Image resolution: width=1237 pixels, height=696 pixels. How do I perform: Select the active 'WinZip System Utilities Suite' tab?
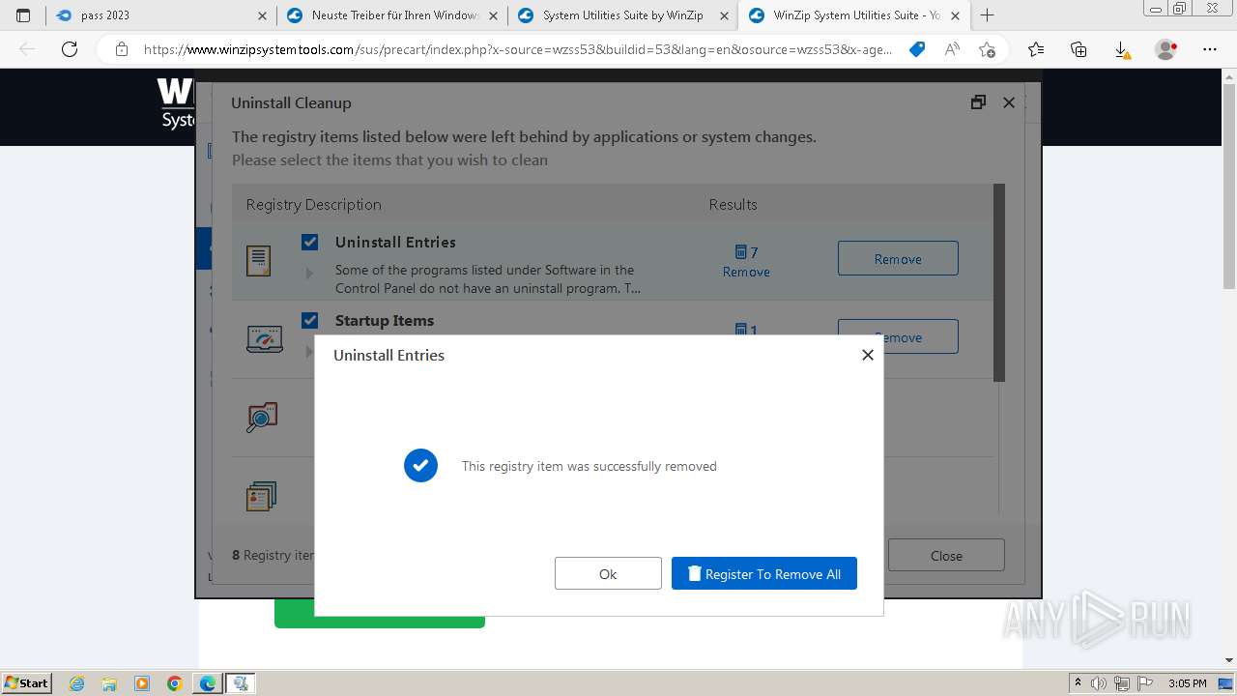pos(855,15)
